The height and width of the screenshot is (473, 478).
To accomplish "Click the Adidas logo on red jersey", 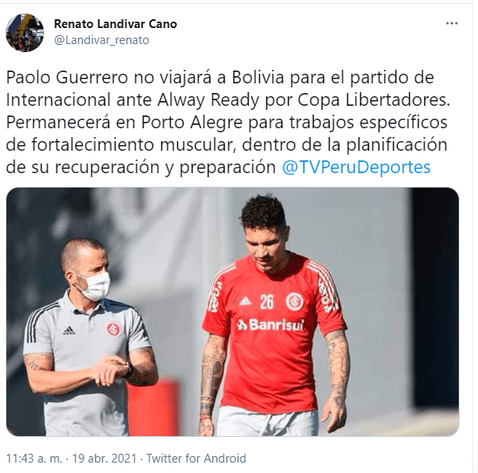I will pos(245,301).
